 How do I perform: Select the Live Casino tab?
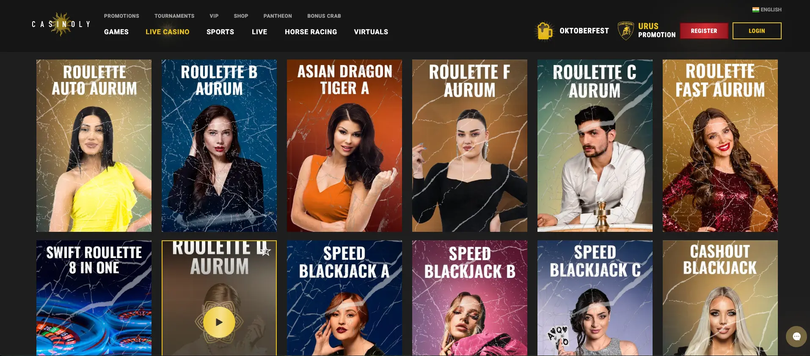click(168, 32)
